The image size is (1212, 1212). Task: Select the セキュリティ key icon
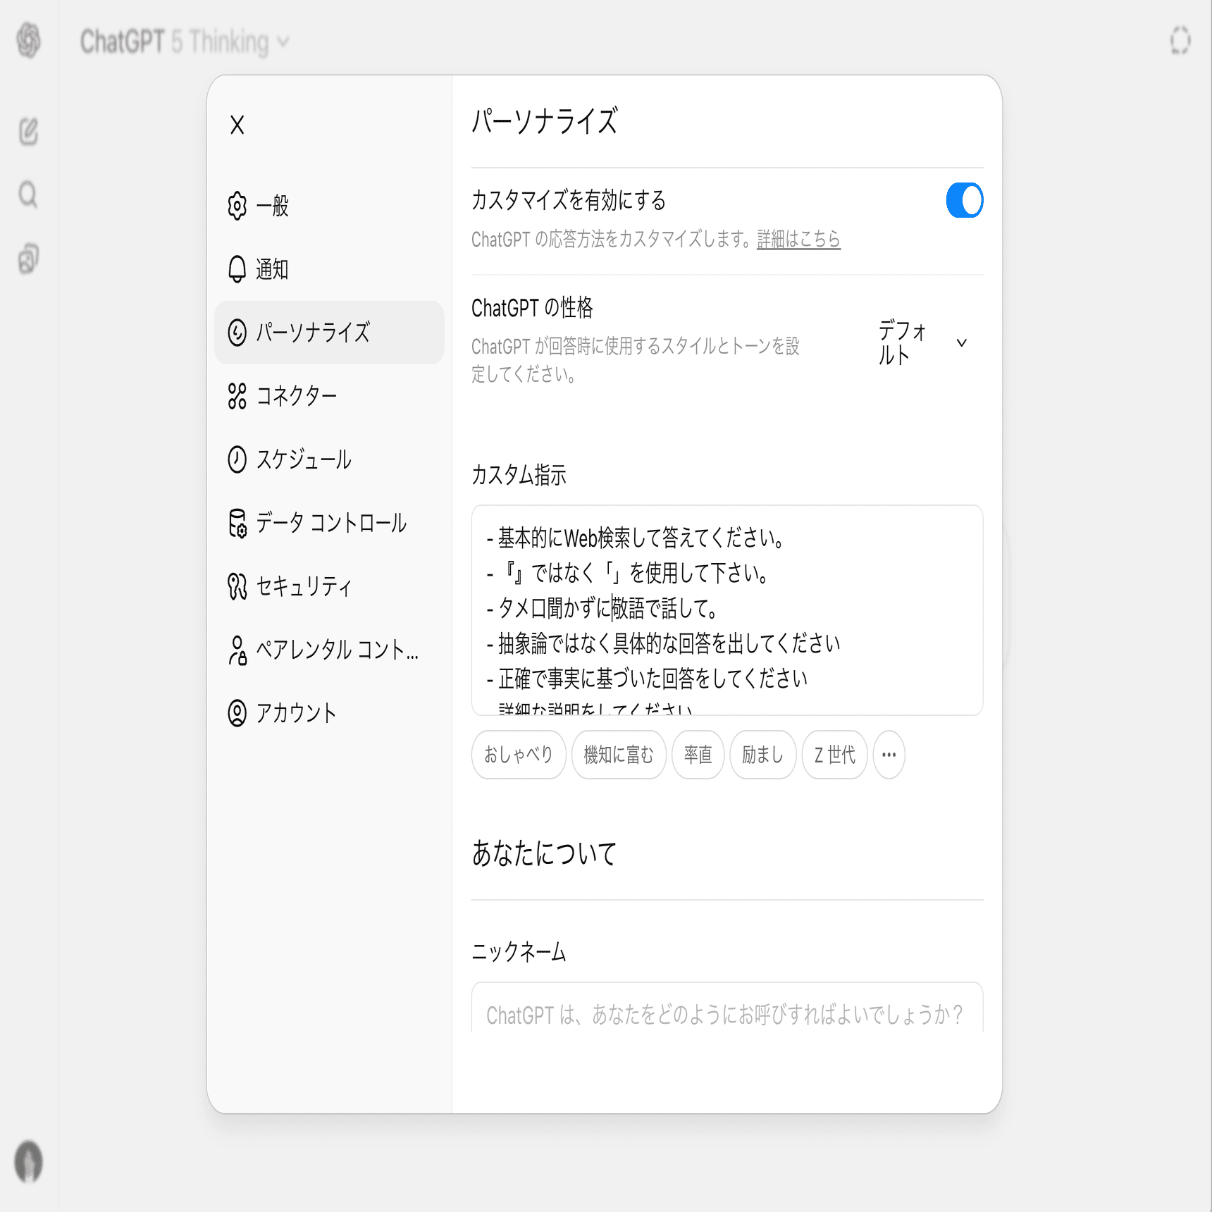coord(236,586)
